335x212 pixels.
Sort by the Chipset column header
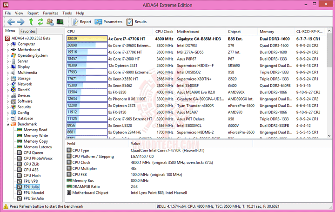click(241, 32)
